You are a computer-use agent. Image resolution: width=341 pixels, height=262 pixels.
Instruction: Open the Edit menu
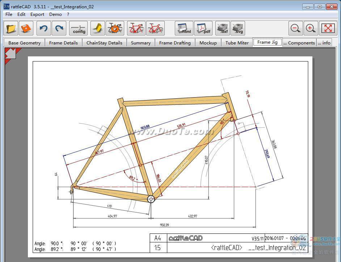coord(21,14)
